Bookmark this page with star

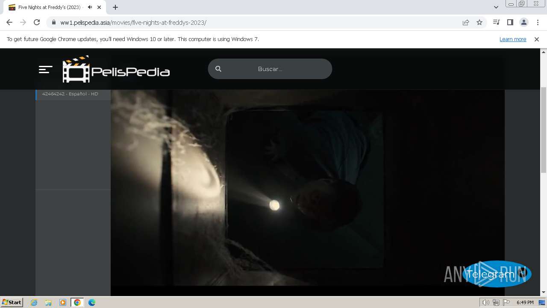[479, 23]
